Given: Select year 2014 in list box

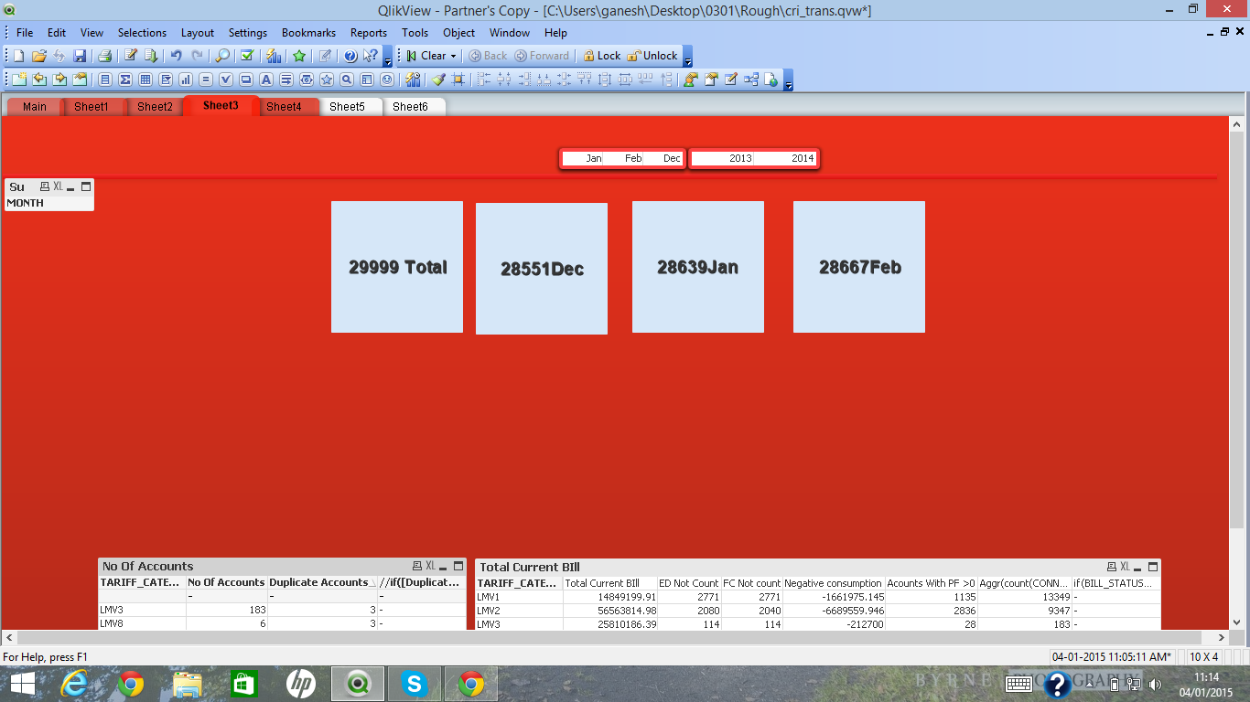Looking at the screenshot, I should [803, 158].
